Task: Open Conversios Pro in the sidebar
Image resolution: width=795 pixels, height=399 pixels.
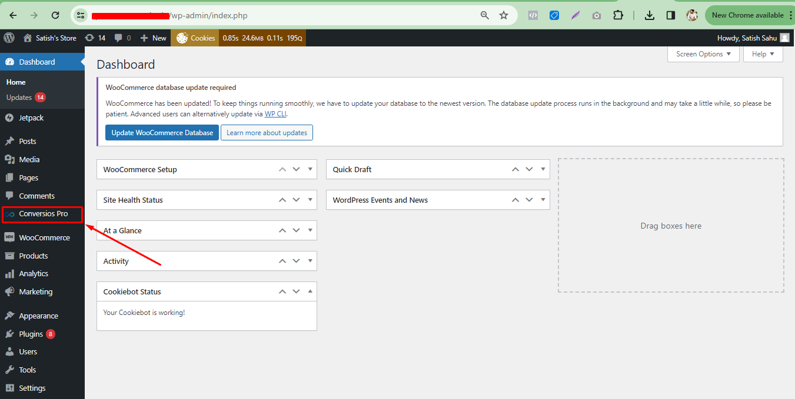Action: (42, 214)
